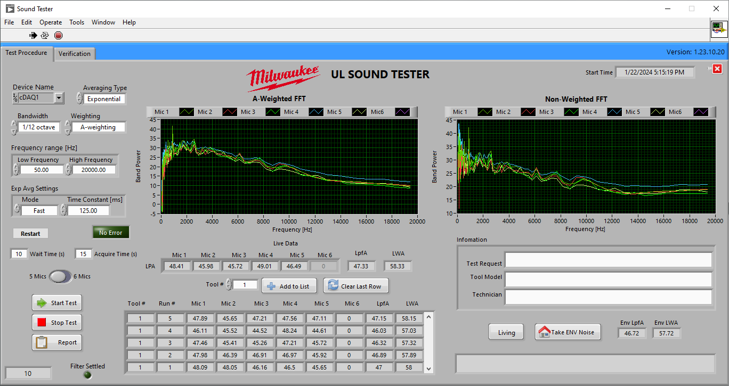Click LWA cell 58.15 in results table

pos(409,318)
